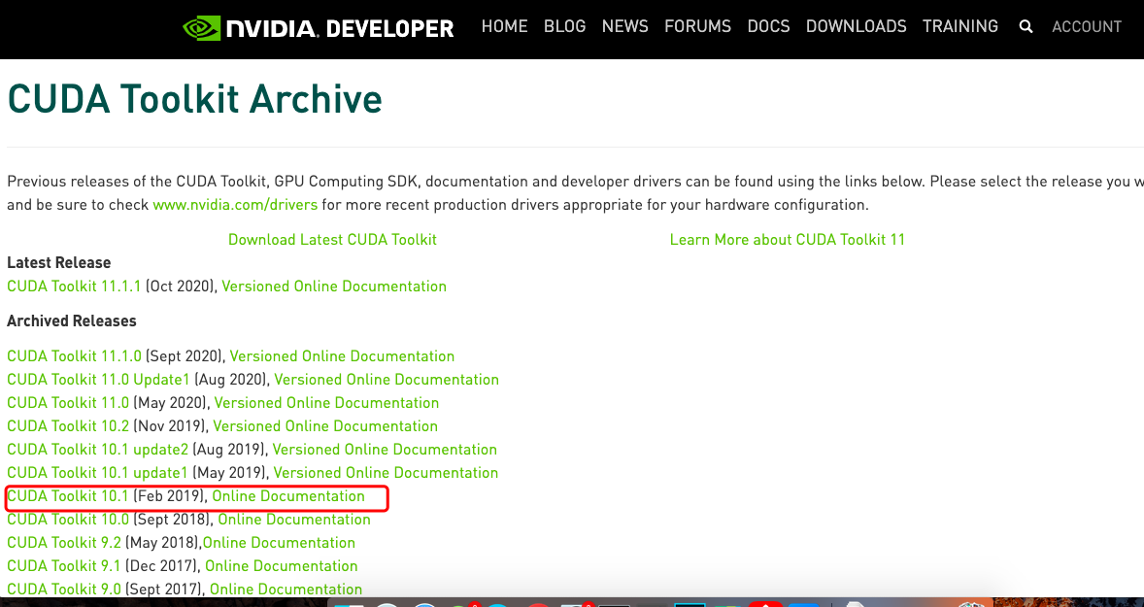Open the DOWNLOADS menu item
This screenshot has width=1144, height=607.
(856, 26)
